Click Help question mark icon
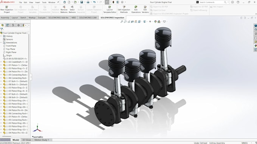The image size is (257, 144). (x=238, y=2)
